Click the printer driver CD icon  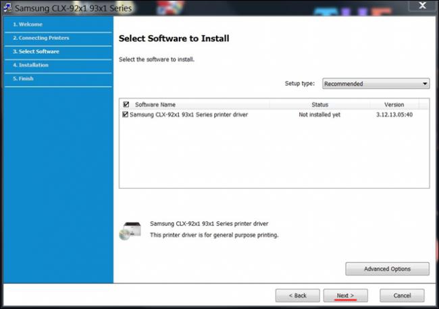pyautogui.click(x=130, y=231)
